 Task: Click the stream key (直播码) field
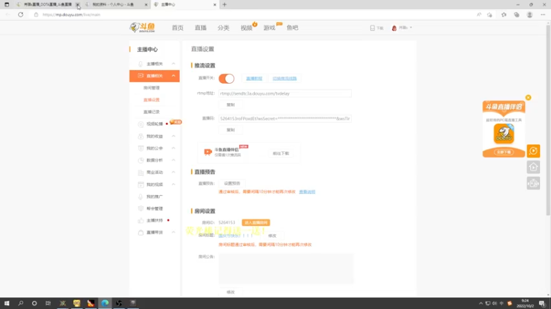[285, 119]
